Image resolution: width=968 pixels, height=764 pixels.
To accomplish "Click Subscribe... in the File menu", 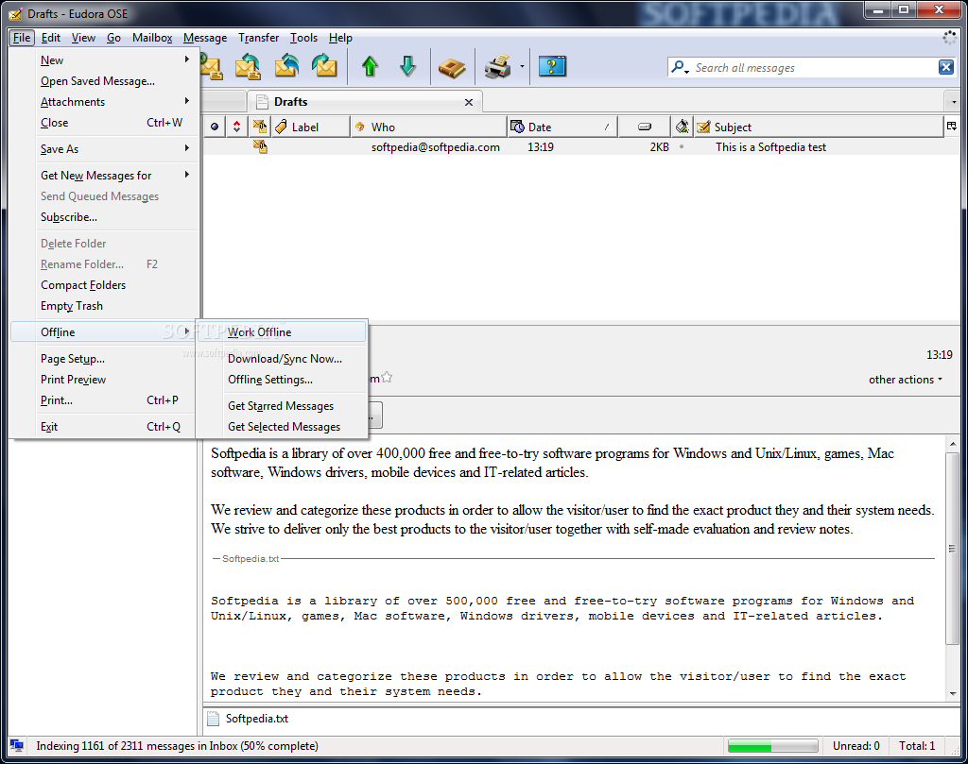I will (104, 217).
